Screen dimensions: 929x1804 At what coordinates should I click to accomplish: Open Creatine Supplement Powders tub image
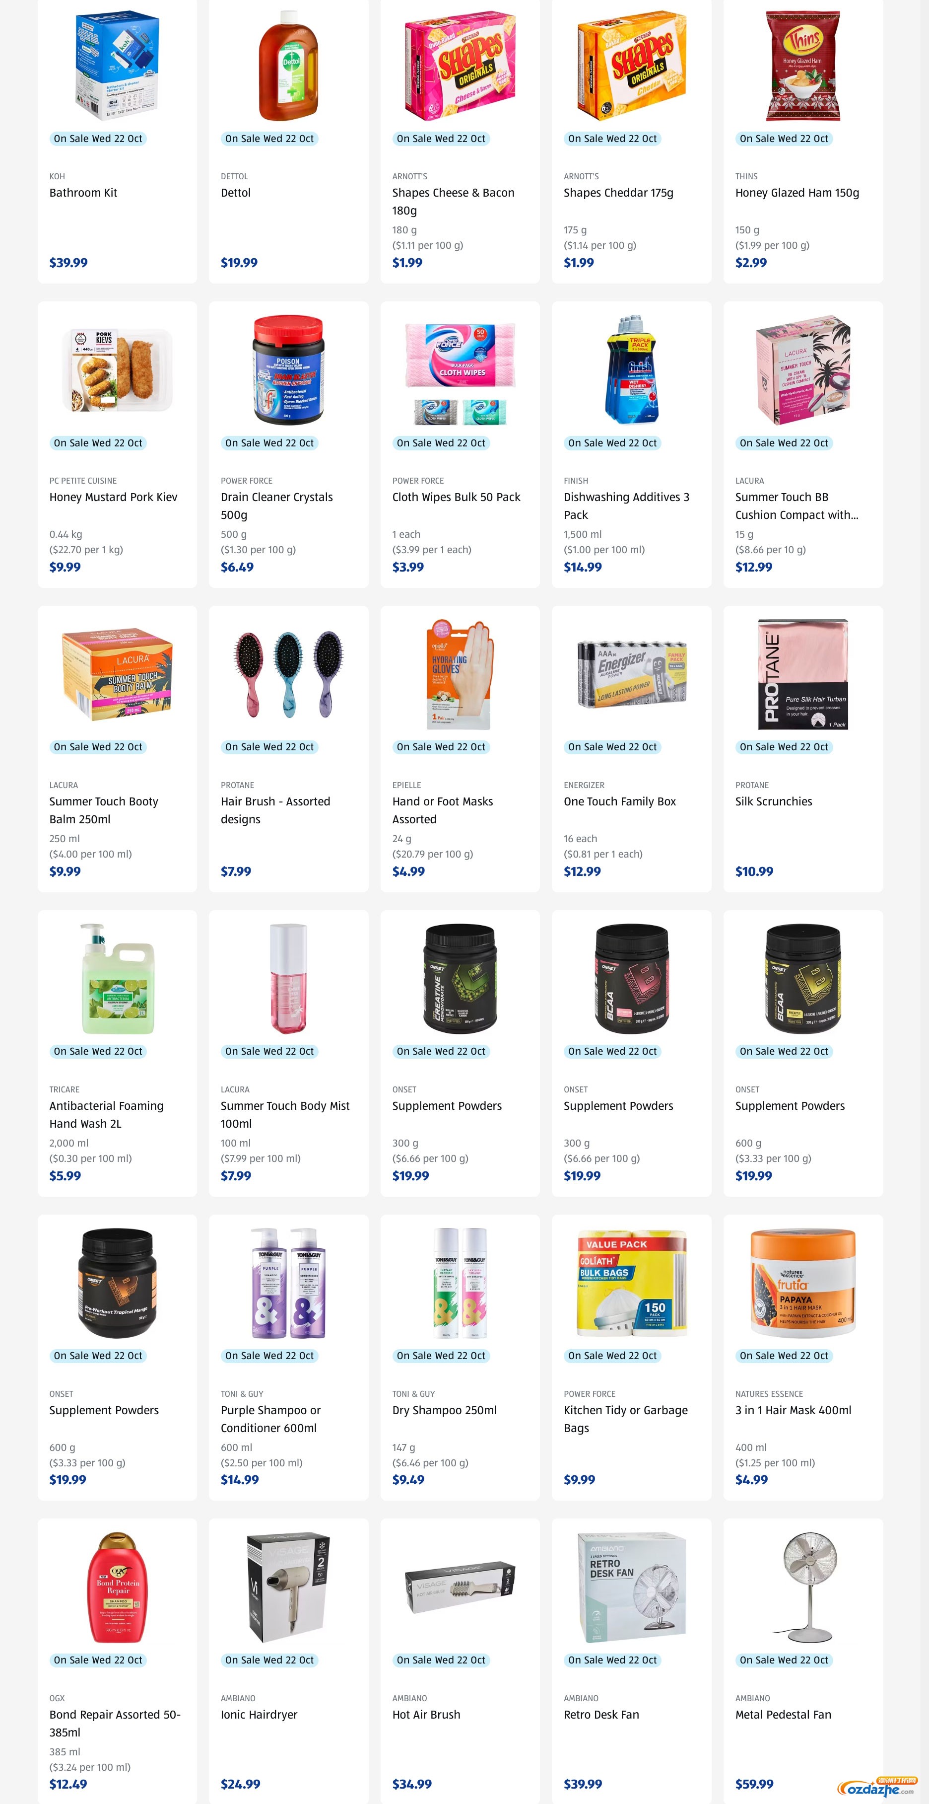pyautogui.click(x=460, y=978)
